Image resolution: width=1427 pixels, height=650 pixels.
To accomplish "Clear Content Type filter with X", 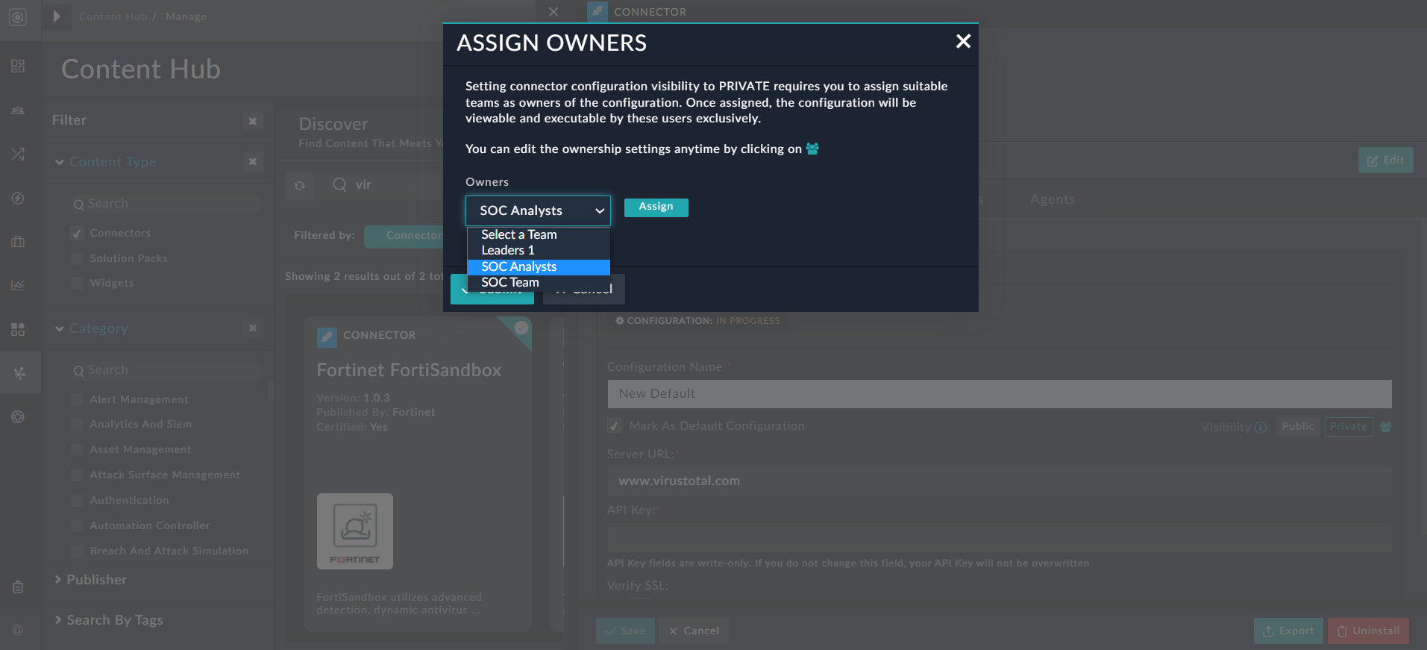I will (x=253, y=161).
